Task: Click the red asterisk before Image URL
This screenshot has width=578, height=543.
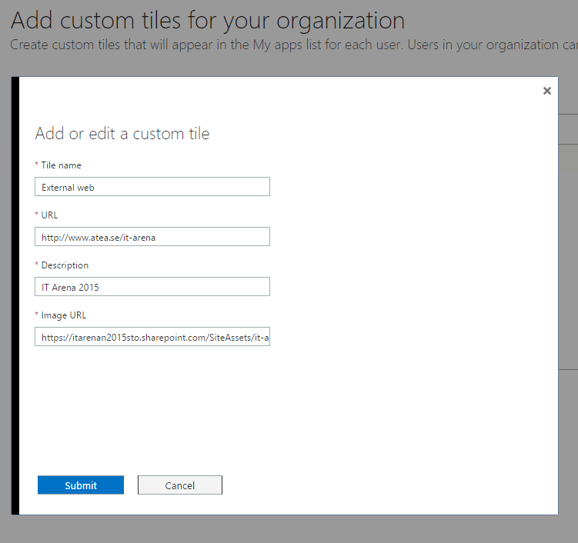Action: click(x=37, y=316)
